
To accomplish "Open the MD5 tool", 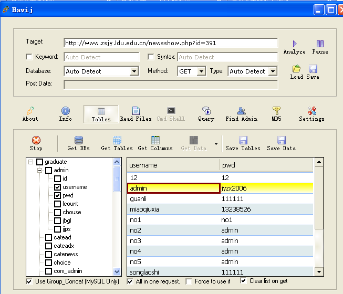I will pyautogui.click(x=276, y=114).
